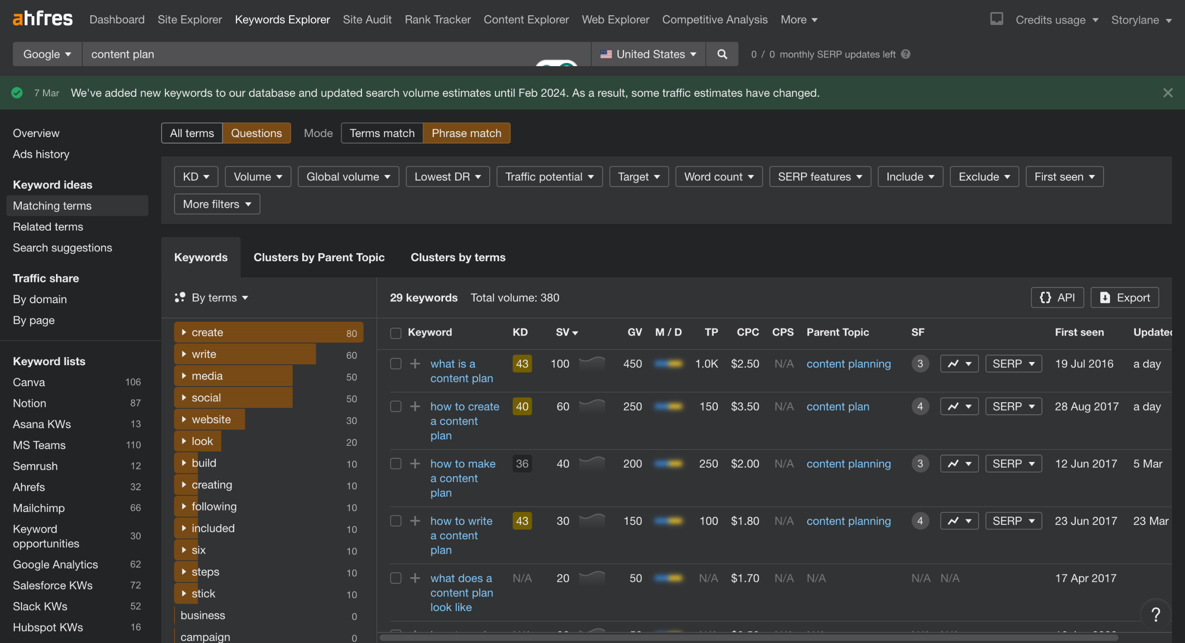This screenshot has width=1185, height=643.
Task: Open trend chart button for 'what is a content plan'
Action: coord(959,363)
